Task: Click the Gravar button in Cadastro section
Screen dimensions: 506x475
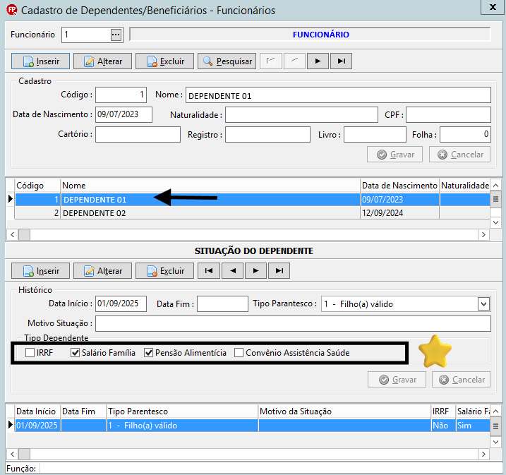Action: click(x=394, y=155)
